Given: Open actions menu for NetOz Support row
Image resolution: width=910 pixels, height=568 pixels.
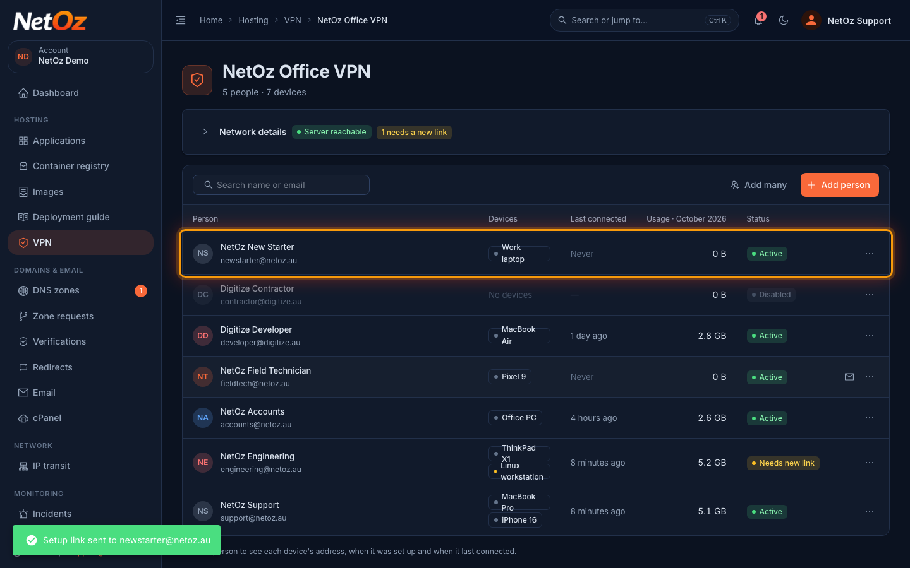Looking at the screenshot, I should click(x=870, y=511).
